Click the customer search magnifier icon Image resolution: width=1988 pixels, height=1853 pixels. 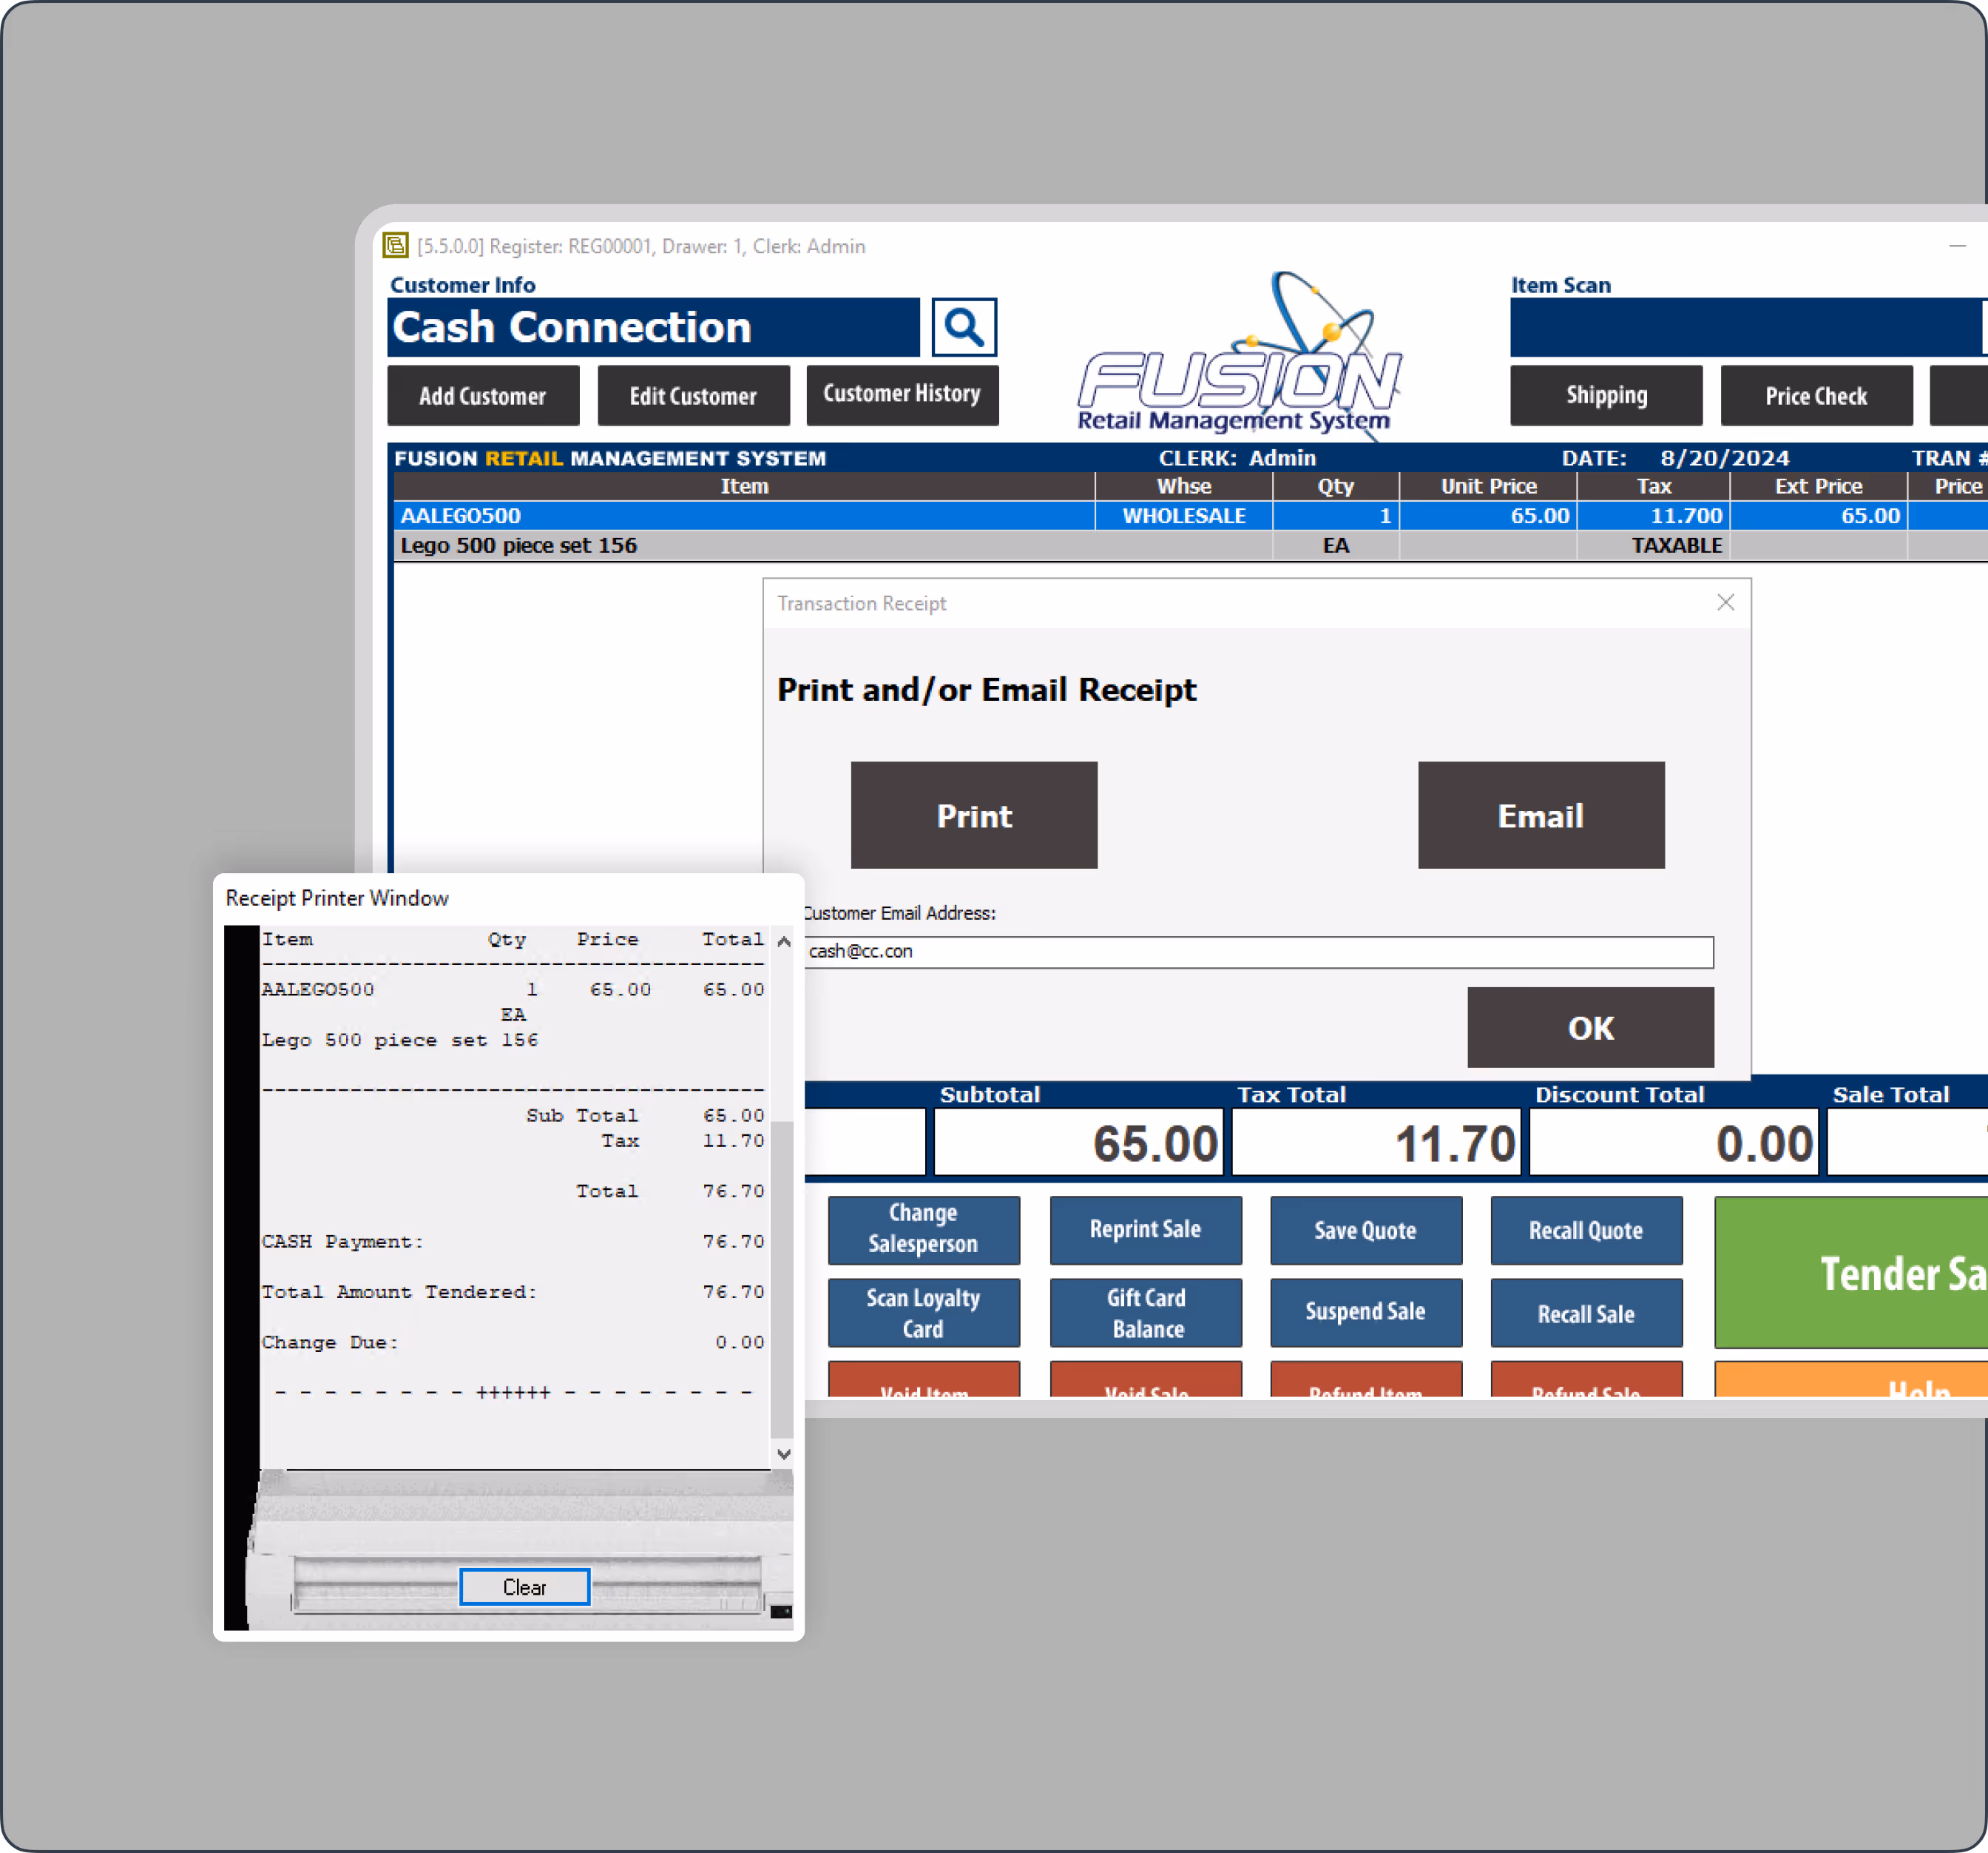coord(963,327)
